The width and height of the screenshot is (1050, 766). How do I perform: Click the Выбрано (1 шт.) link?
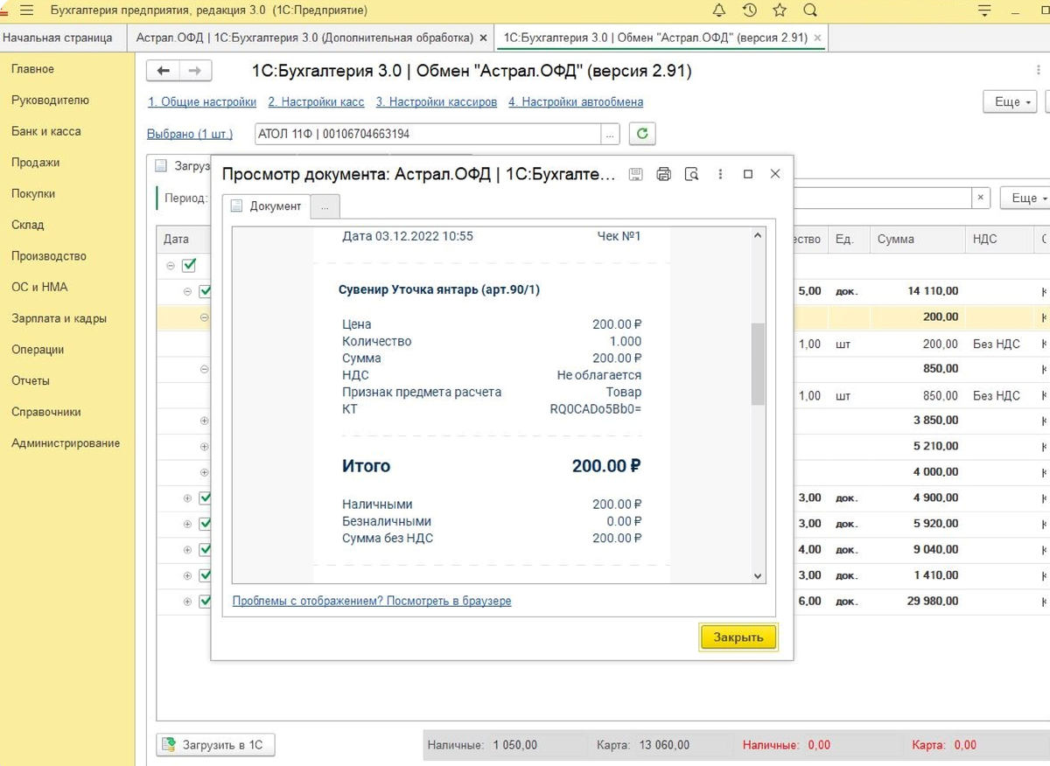click(x=191, y=135)
